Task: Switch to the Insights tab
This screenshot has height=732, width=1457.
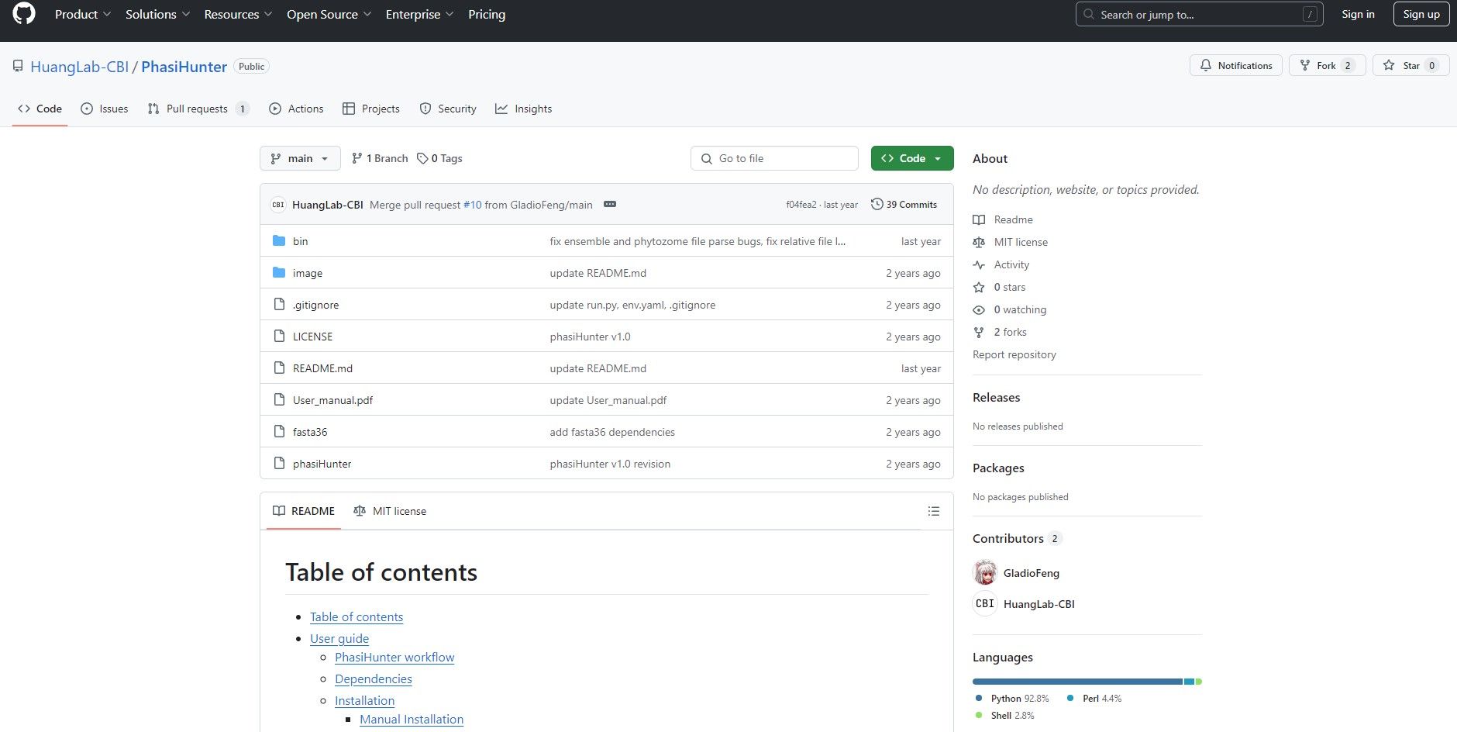Action: click(524, 109)
